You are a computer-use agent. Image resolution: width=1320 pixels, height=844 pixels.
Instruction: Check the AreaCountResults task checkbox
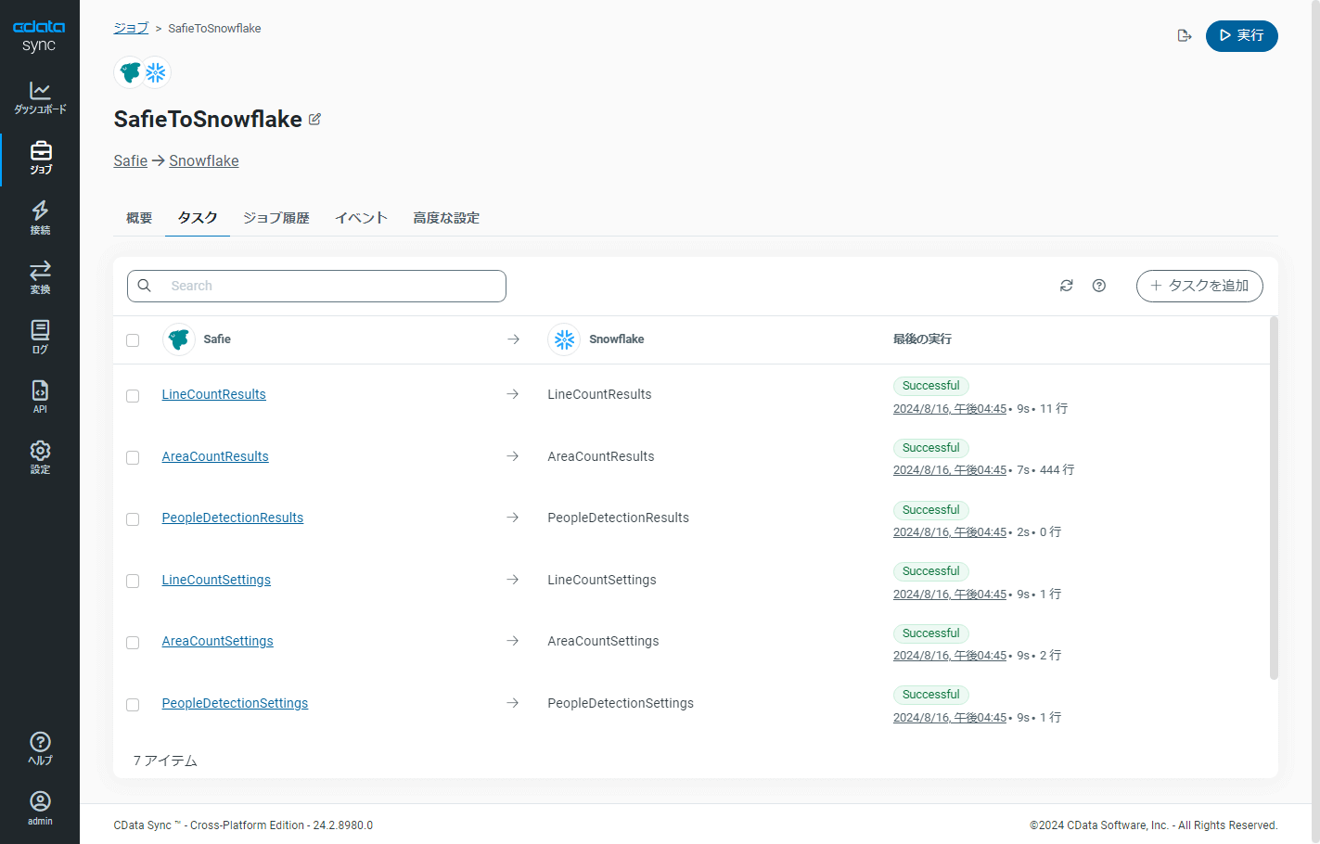133,458
